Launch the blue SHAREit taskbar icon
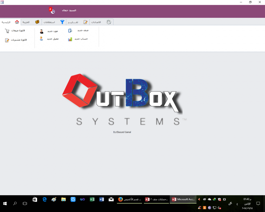Viewport: 265px width, 212px height. coord(73,200)
